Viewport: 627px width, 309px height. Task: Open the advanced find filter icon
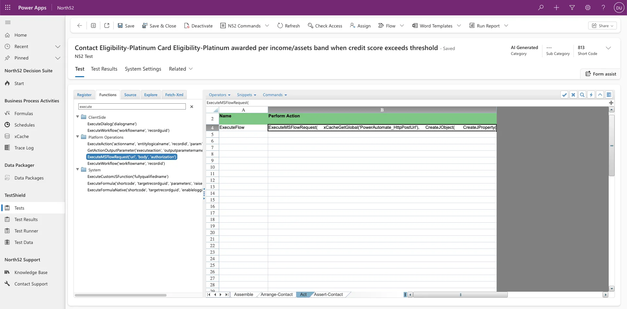(x=572, y=8)
